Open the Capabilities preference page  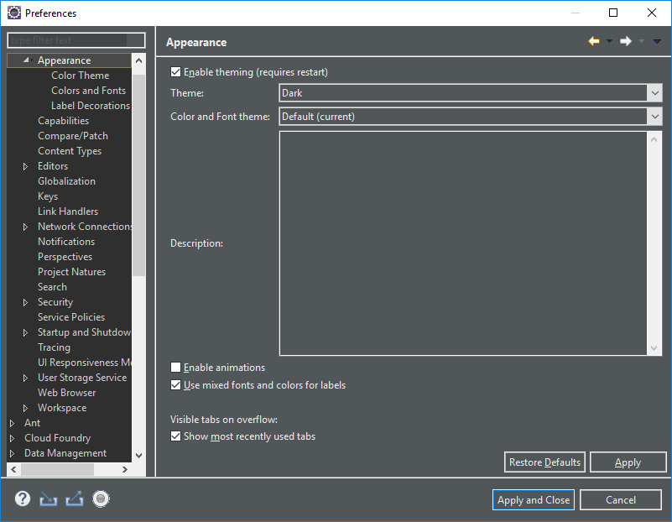click(x=63, y=121)
